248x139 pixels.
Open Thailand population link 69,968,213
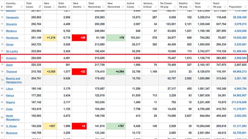[x=240, y=72]
